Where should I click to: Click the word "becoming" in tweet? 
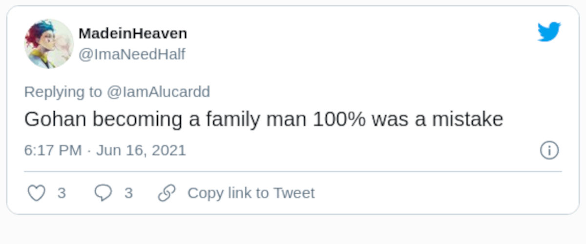pos(138,120)
